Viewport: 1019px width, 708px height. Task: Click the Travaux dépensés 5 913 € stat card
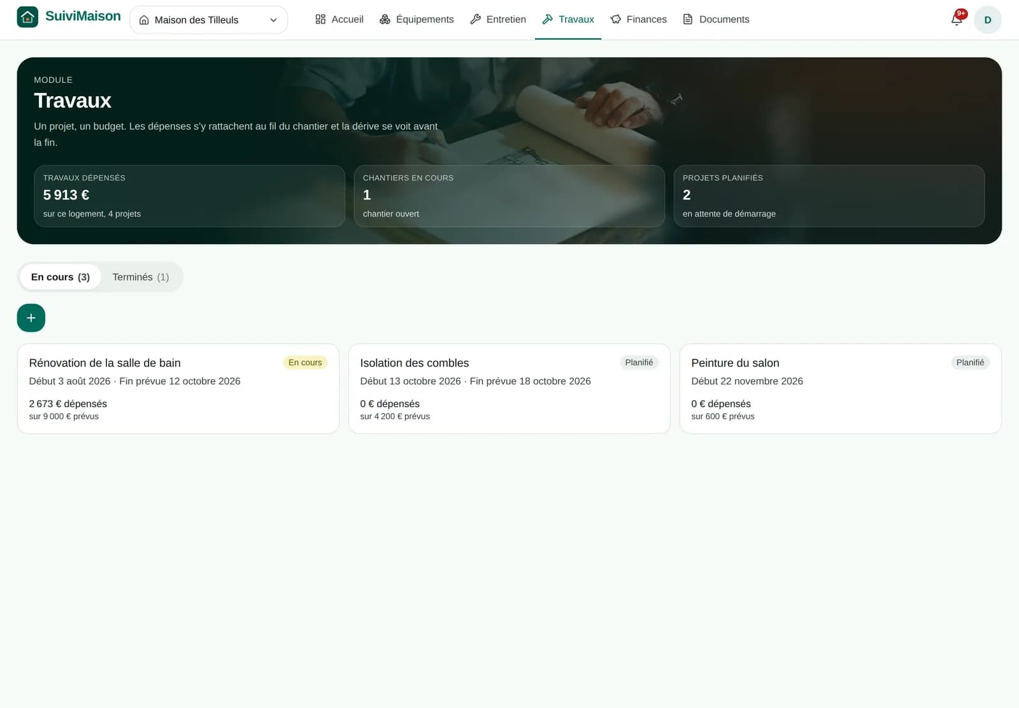pyautogui.click(x=189, y=196)
